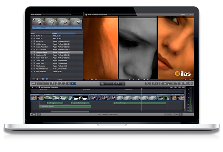The image size is (223, 152).
Task: Open the browser Action gear menu
Action: coord(38,79)
